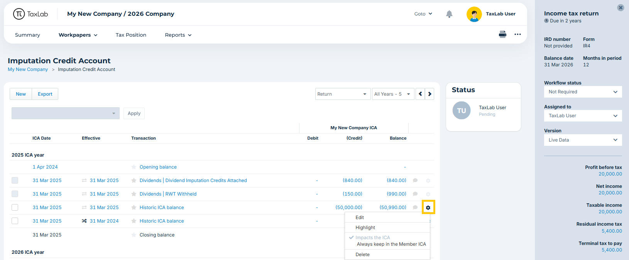Click transfer arrows beside Dividend Imputation effective date
This screenshot has height=260, width=629.
(84, 181)
